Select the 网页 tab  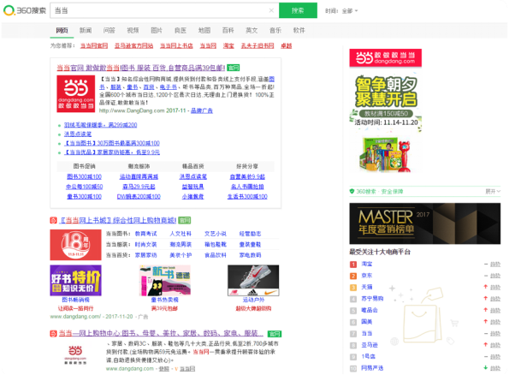pos(62,30)
